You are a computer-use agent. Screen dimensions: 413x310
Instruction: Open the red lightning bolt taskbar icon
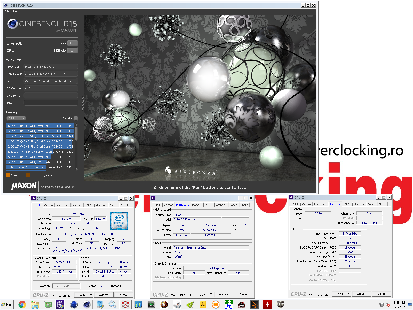pyautogui.click(x=267, y=305)
